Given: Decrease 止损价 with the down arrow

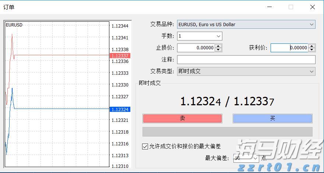Looking at the screenshot, I should coord(218,50).
